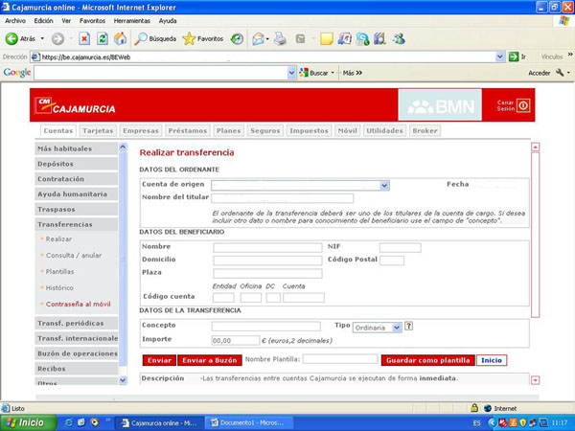Click the Google toolbar wrench icon
The height and width of the screenshot is (431, 575).
pos(560,73)
